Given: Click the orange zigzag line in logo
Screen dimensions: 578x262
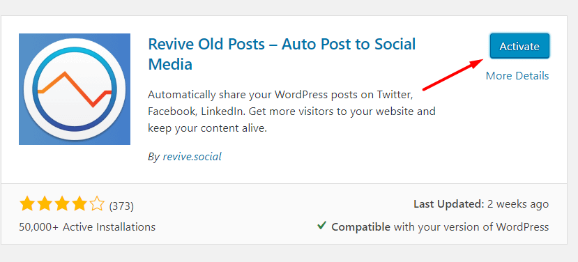Looking at the screenshot, I should point(75,88).
